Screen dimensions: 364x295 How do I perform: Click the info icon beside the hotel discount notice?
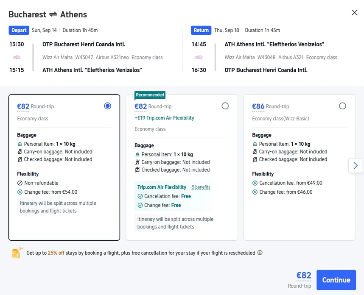[260, 253]
